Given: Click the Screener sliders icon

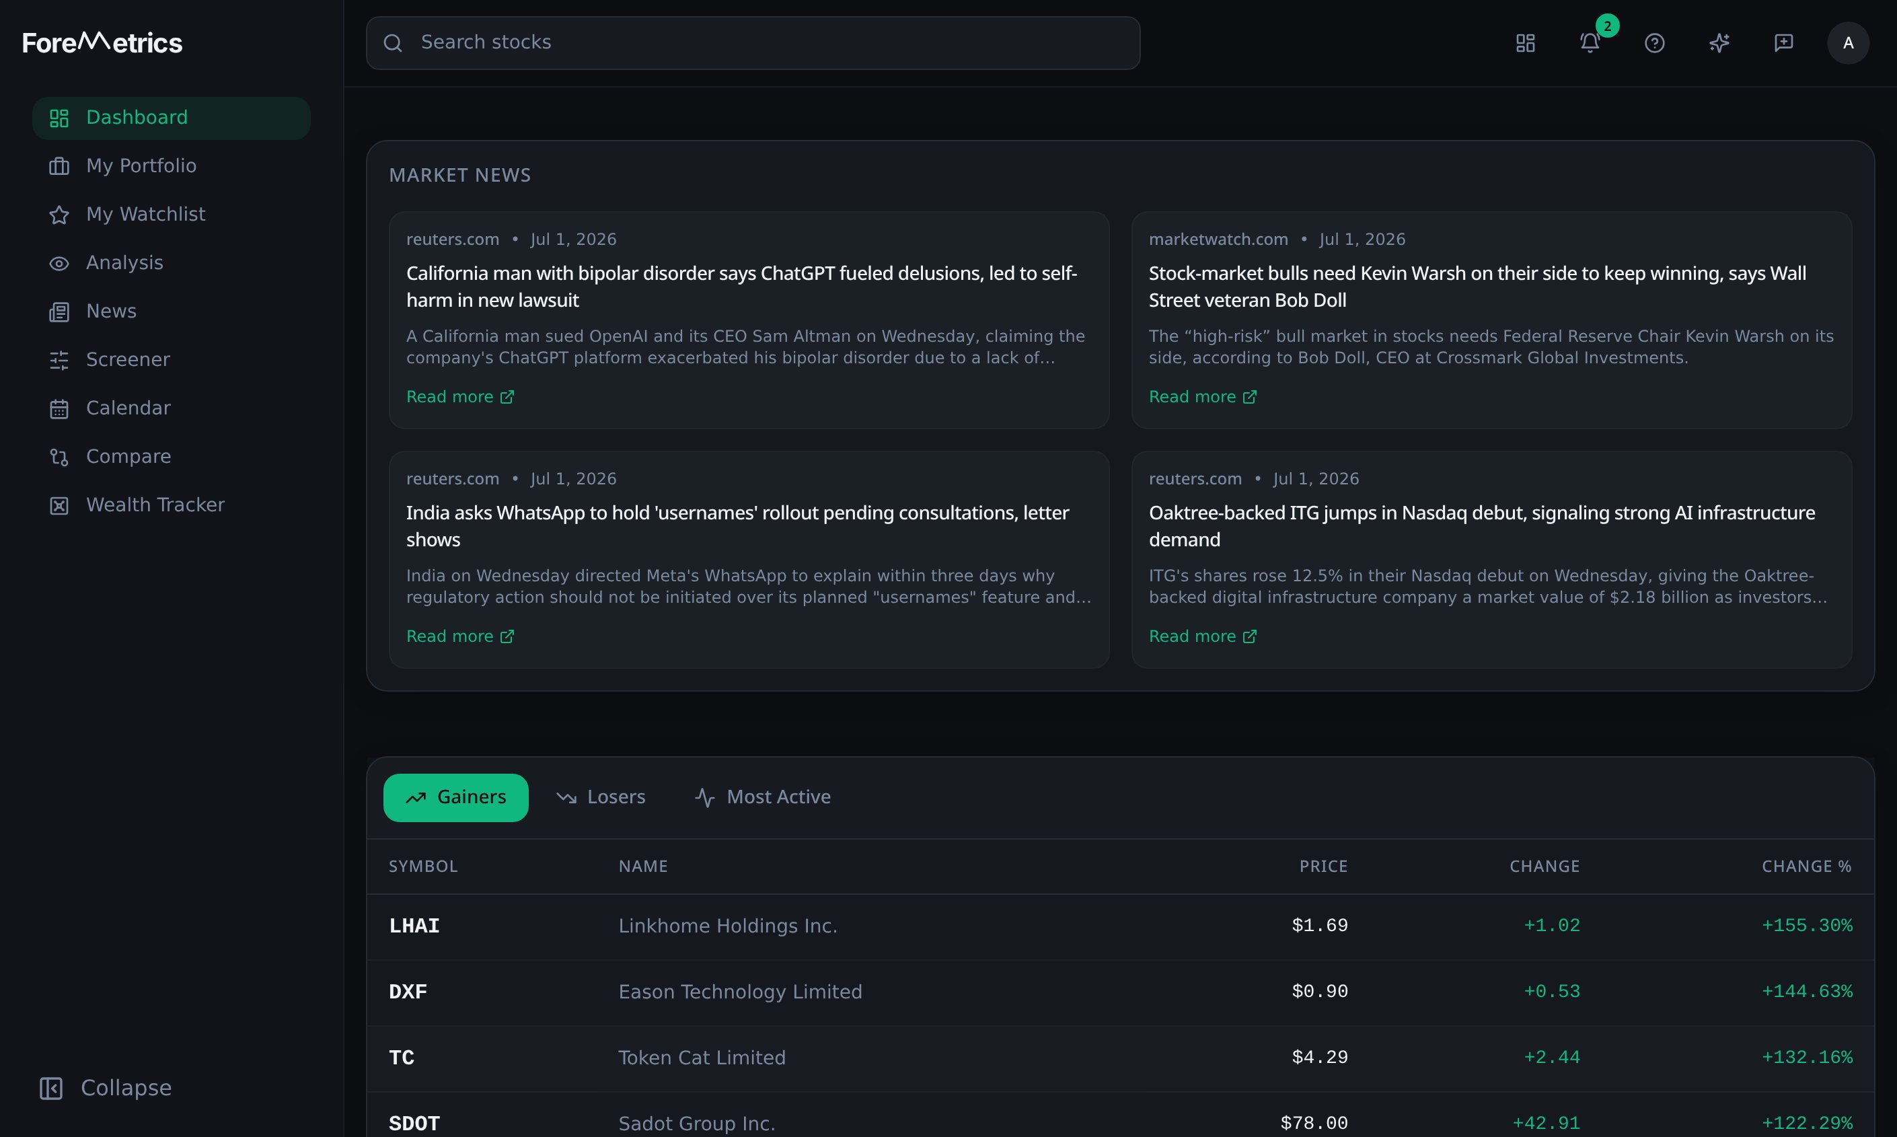Looking at the screenshot, I should click(x=59, y=360).
